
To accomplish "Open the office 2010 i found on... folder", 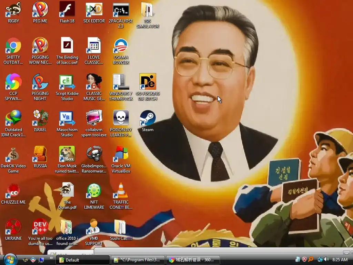I will [x=67, y=232].
